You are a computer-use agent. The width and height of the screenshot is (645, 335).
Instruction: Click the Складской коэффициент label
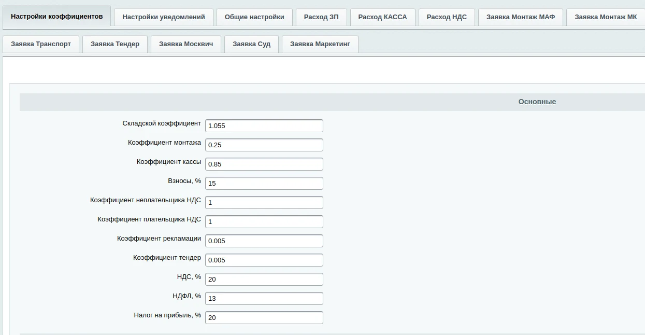click(x=162, y=123)
